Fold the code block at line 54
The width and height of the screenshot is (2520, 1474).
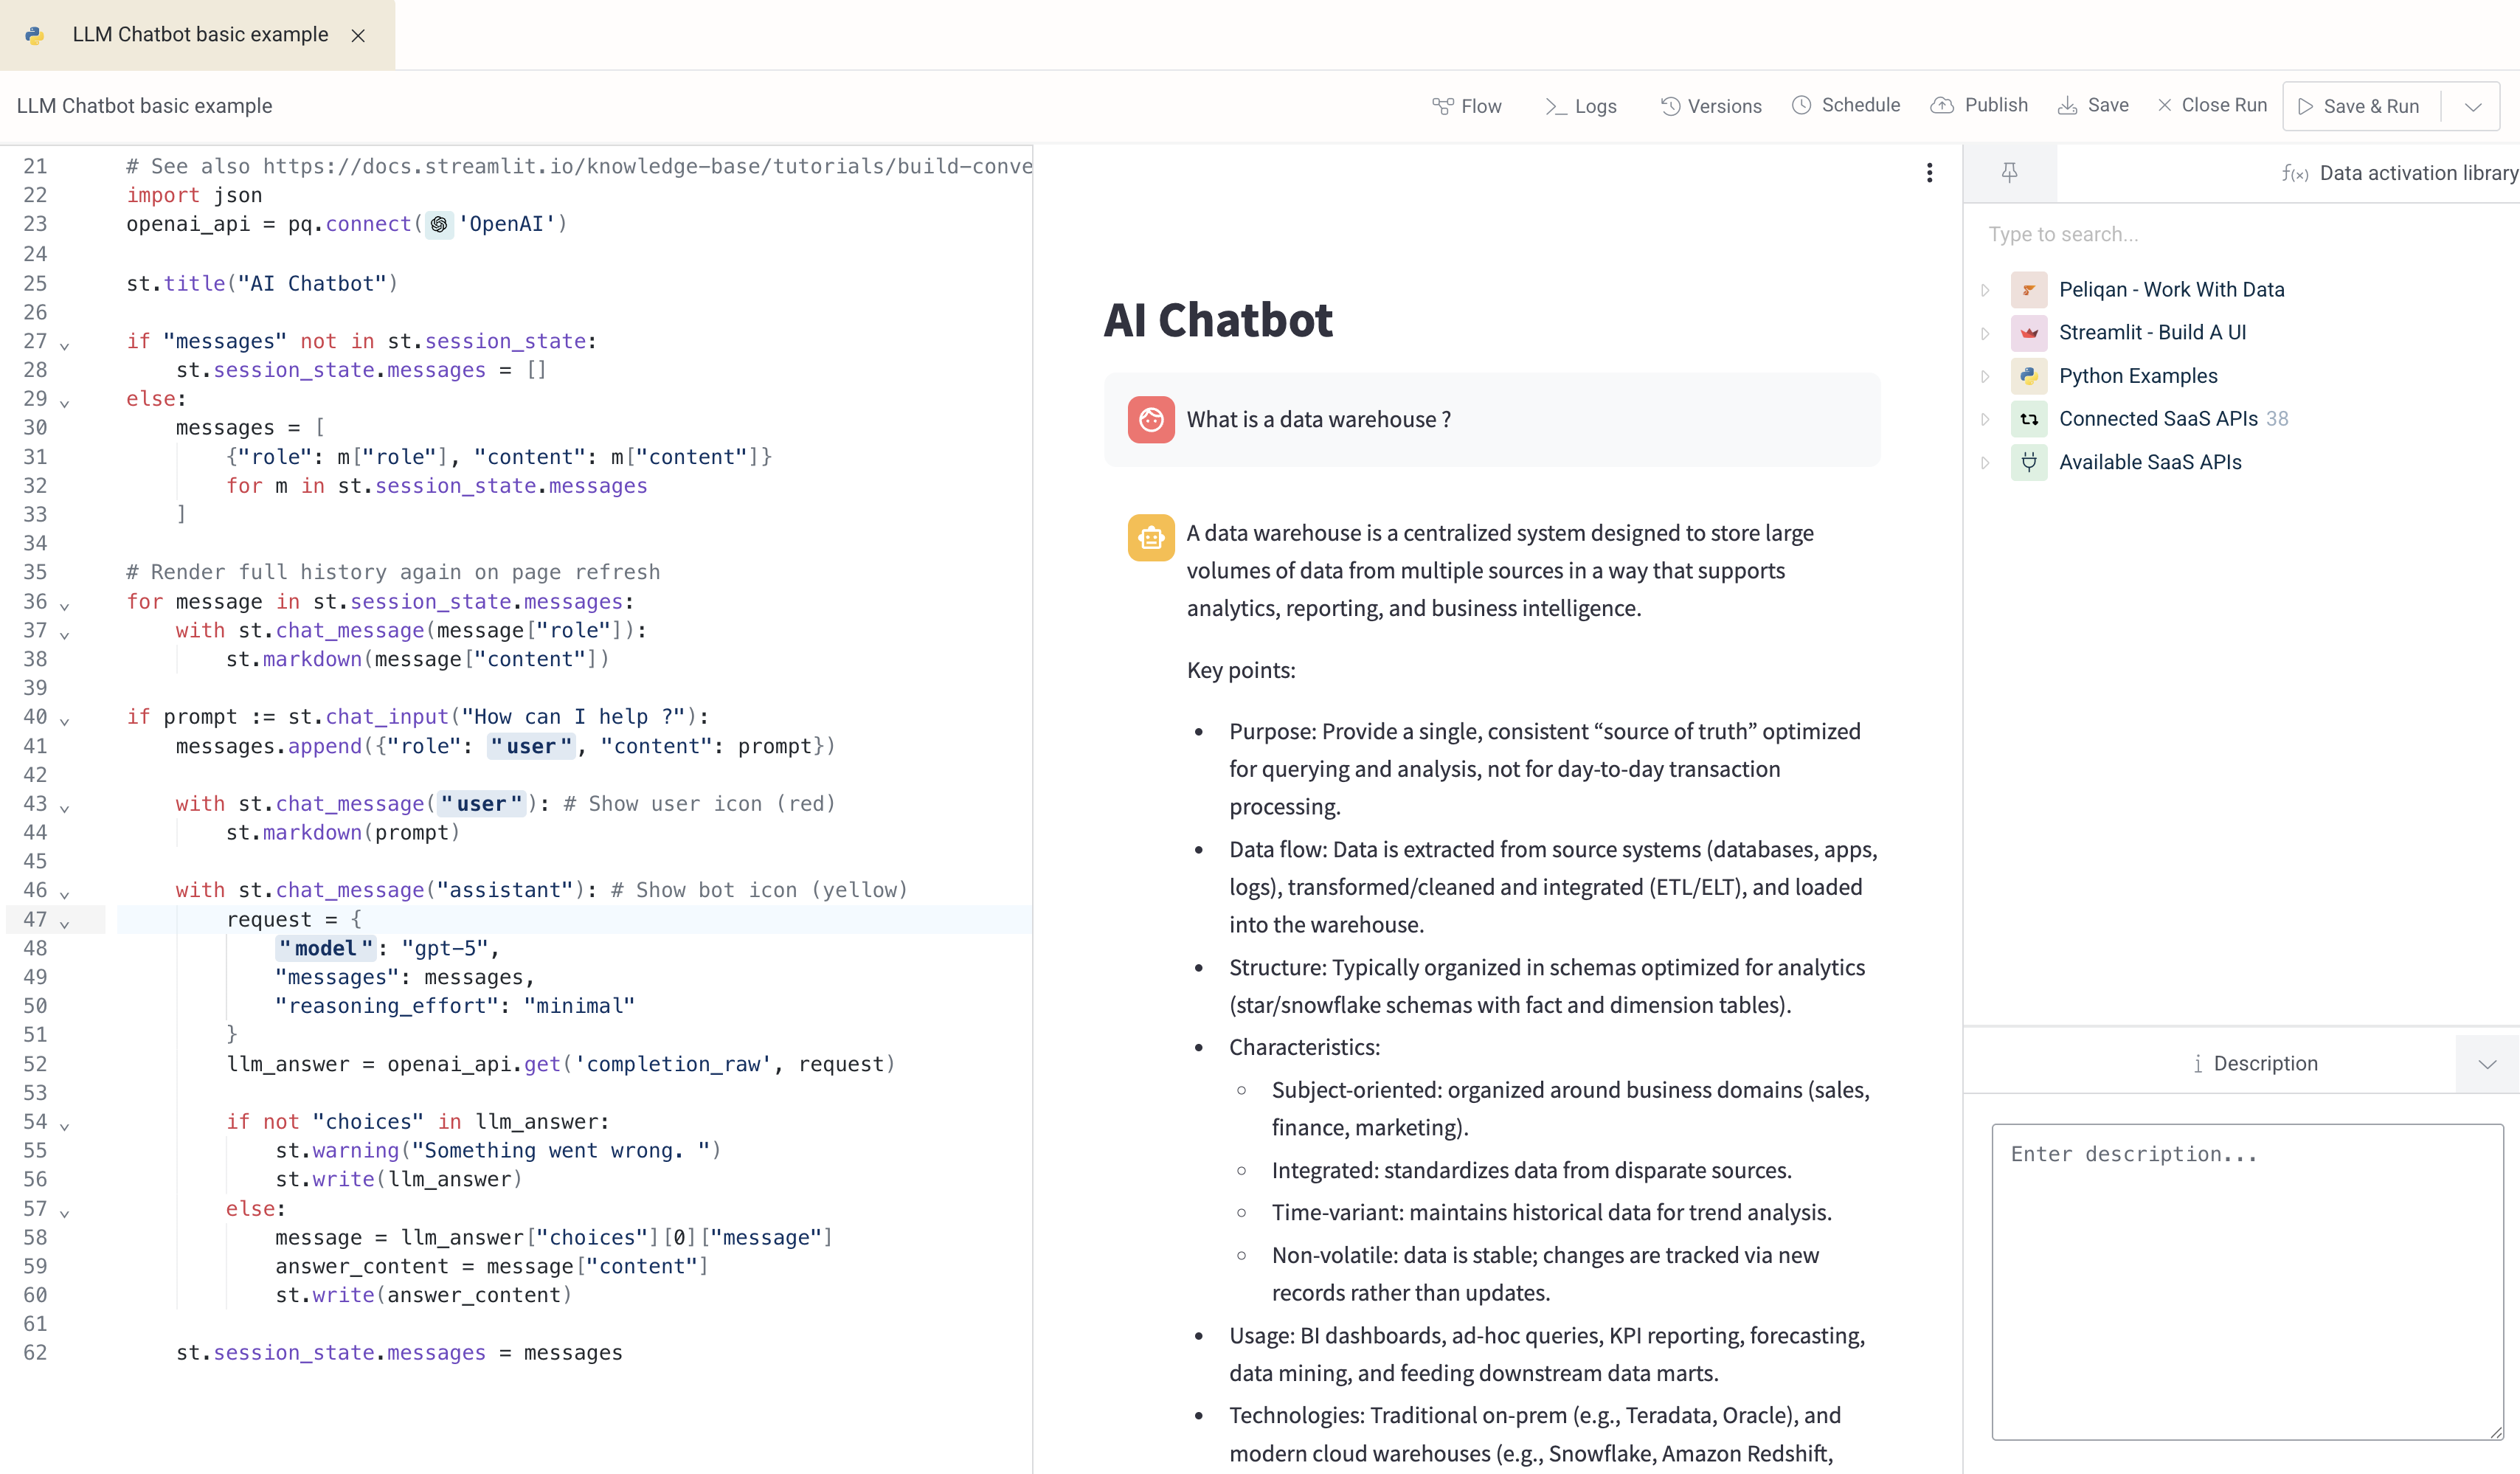64,1126
